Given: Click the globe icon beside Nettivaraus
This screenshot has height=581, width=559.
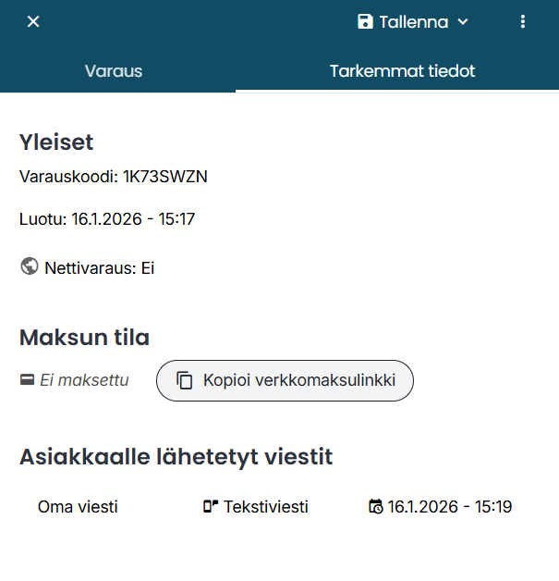Looking at the screenshot, I should click(29, 267).
